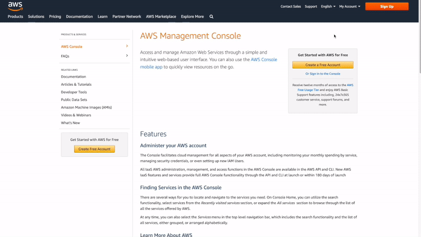The height and width of the screenshot is (237, 421).
Task: Click AWS Management Console heading
Action: (x=191, y=36)
